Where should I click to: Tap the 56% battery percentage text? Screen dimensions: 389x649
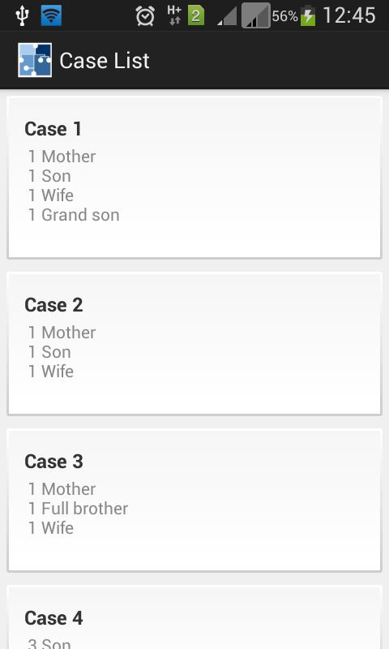tap(284, 16)
